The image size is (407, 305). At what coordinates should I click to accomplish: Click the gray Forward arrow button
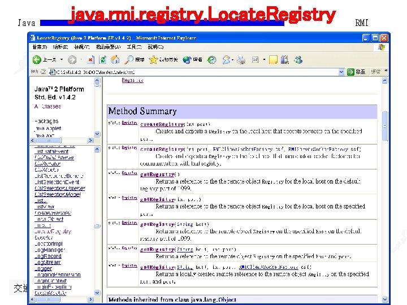[72, 60]
